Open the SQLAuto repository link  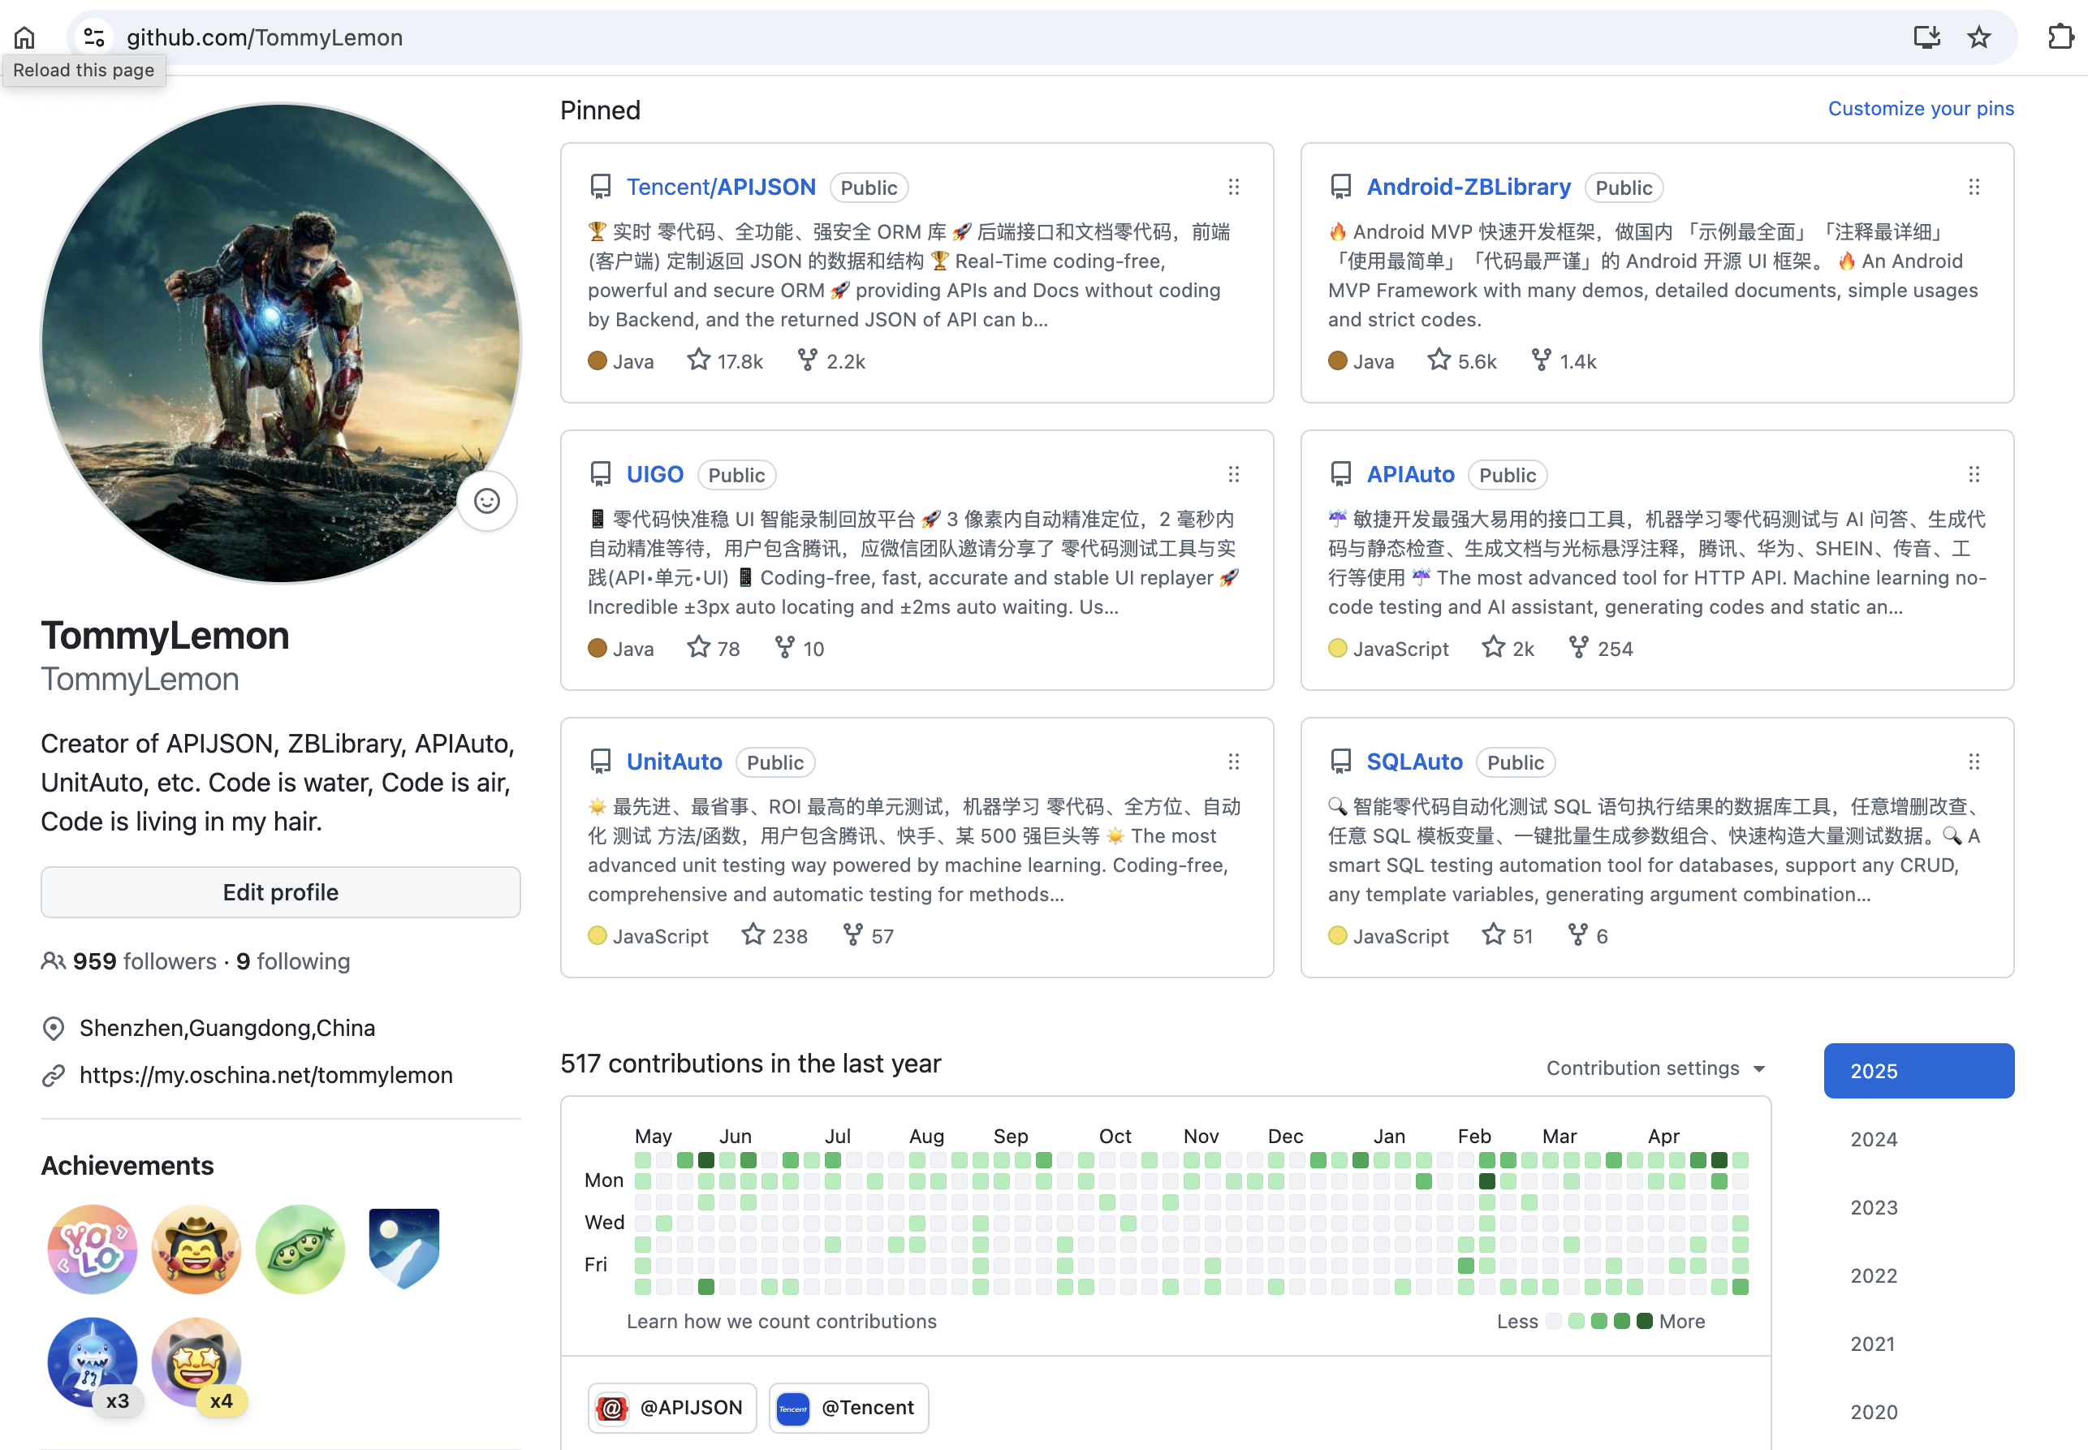(x=1414, y=762)
